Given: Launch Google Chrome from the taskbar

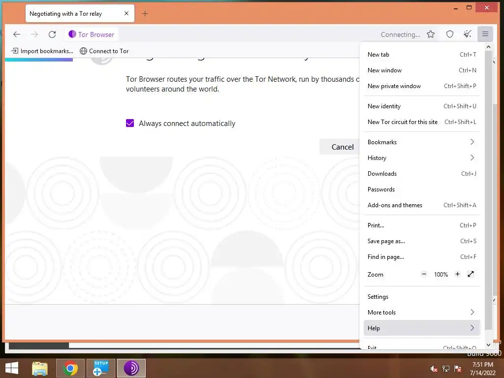Looking at the screenshot, I should (x=70, y=368).
